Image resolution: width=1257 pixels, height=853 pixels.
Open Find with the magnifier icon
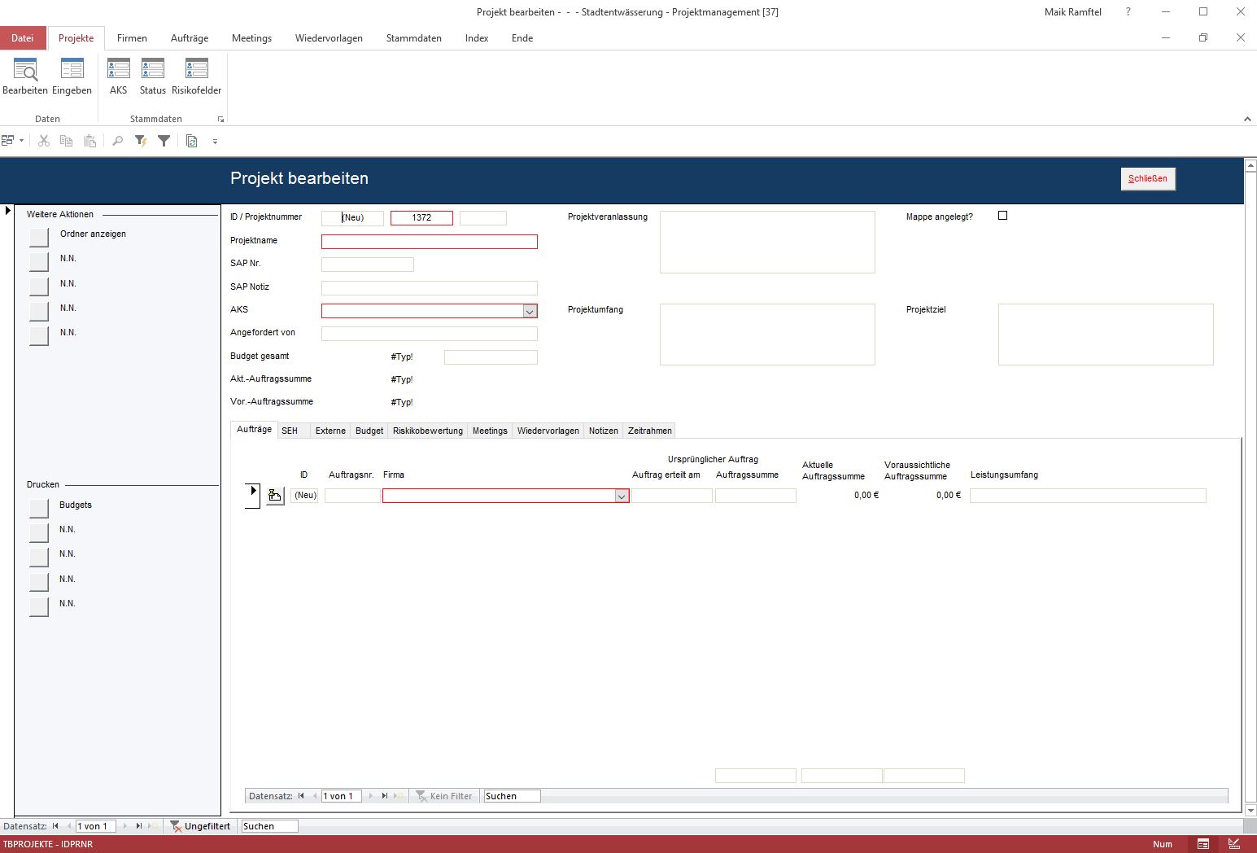pos(118,141)
